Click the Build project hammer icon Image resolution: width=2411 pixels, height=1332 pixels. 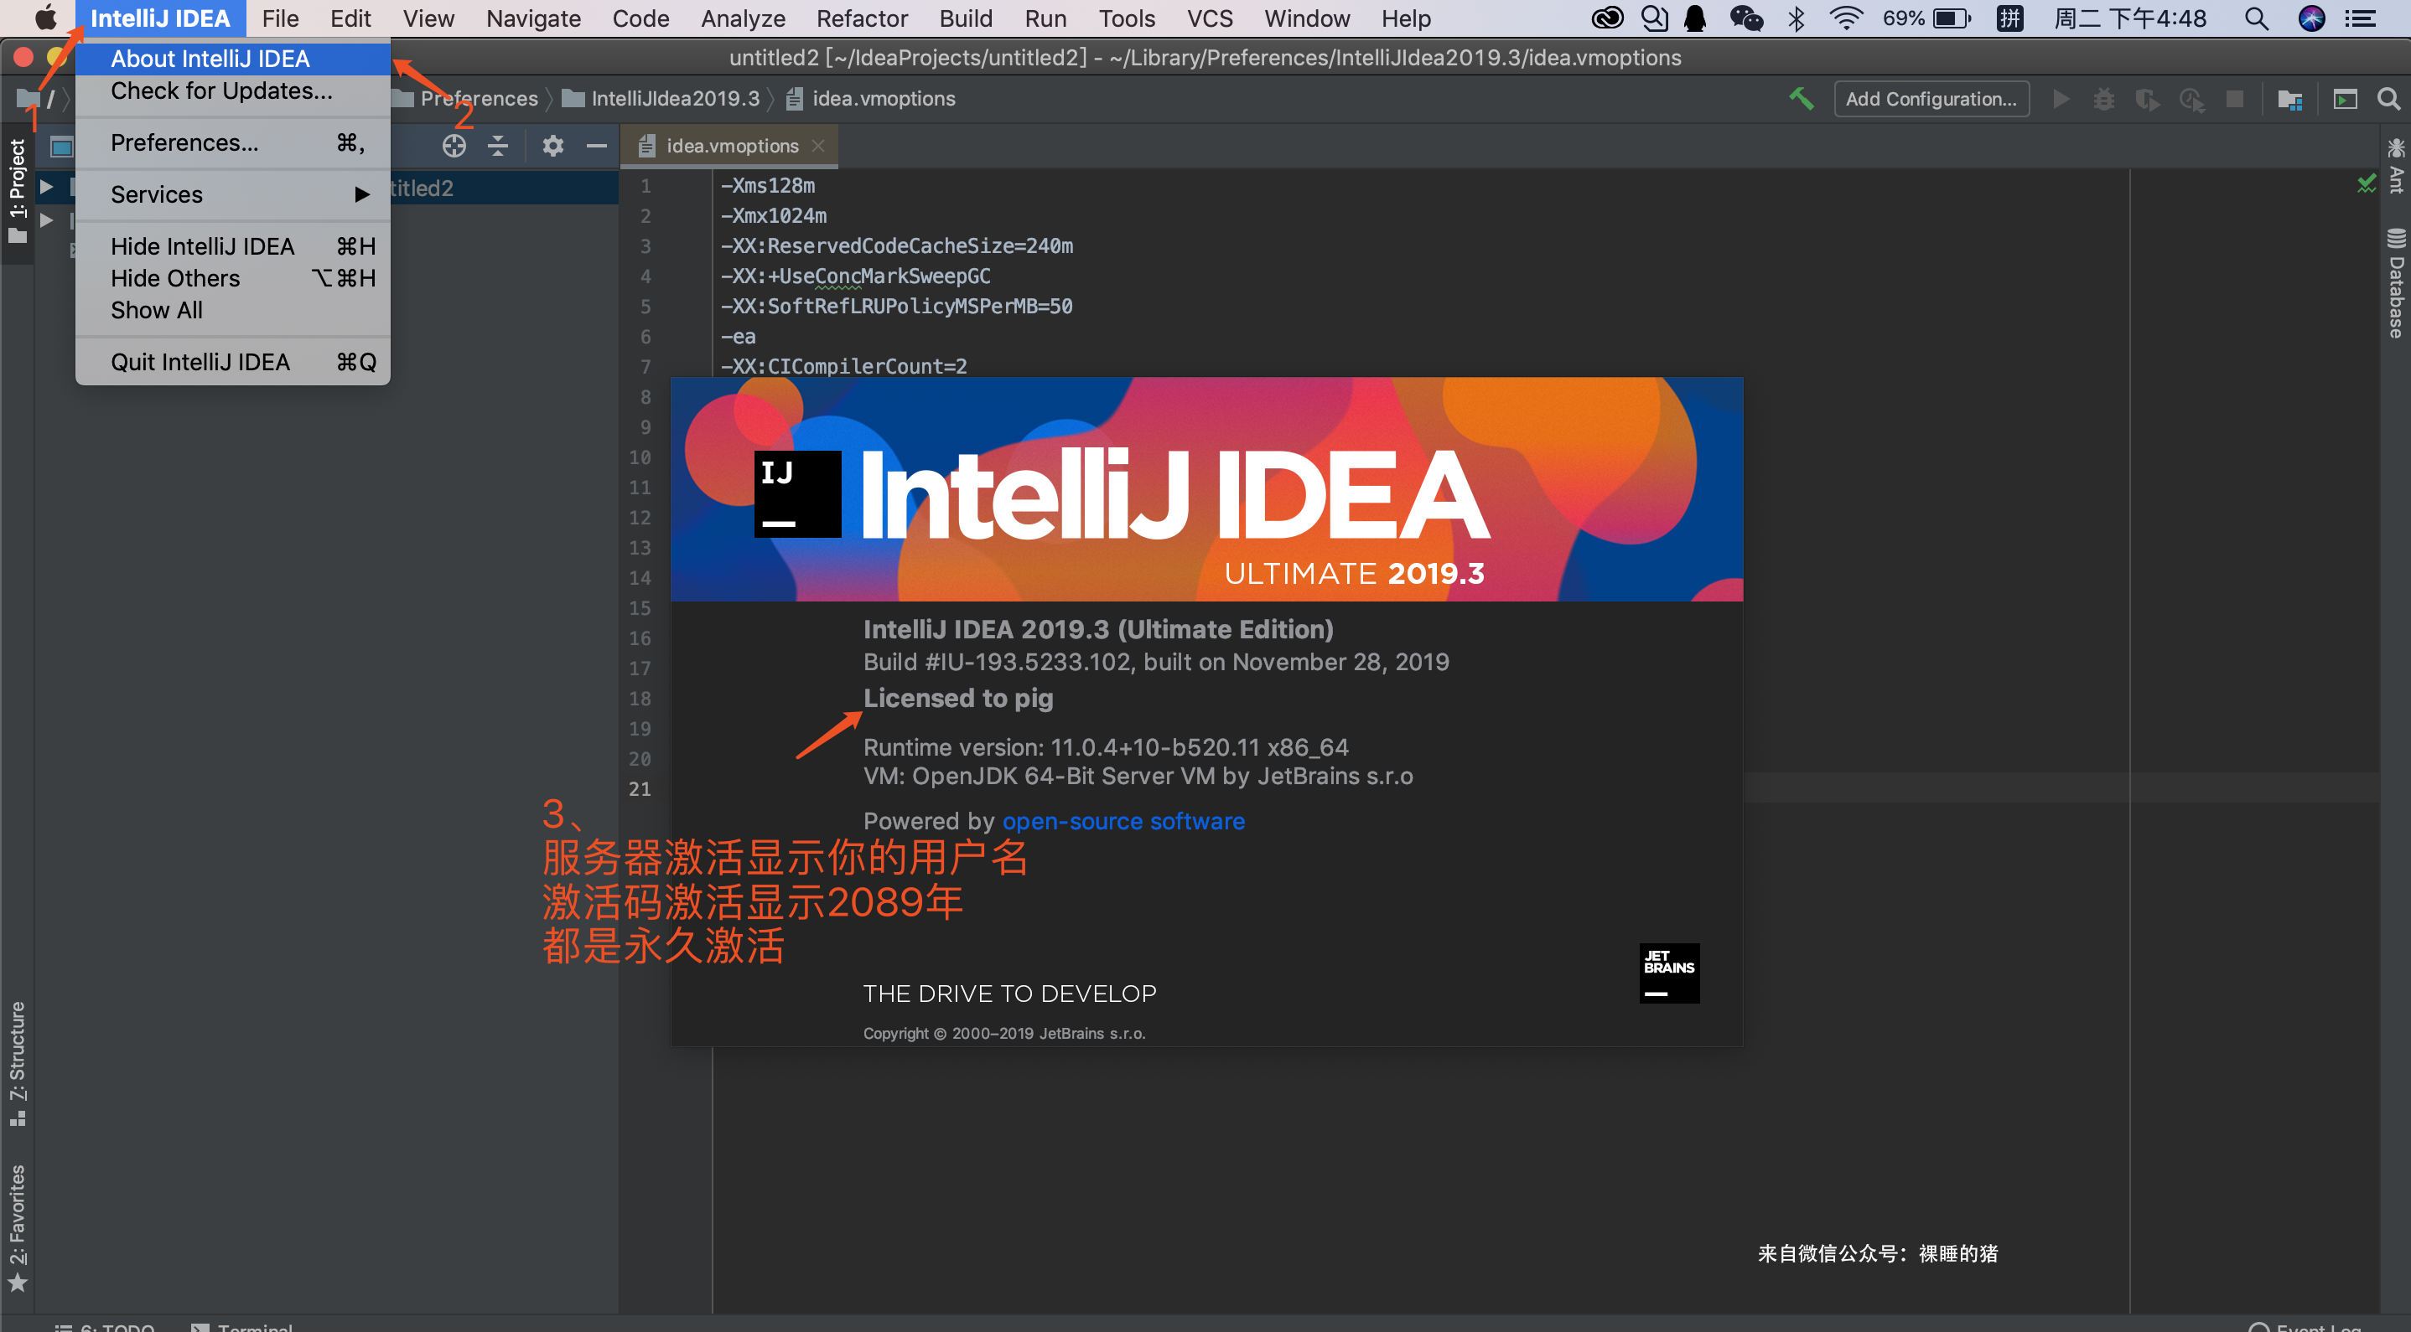click(x=1801, y=98)
